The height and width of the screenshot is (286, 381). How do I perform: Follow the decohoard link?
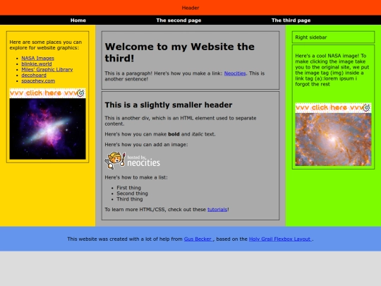(34, 75)
